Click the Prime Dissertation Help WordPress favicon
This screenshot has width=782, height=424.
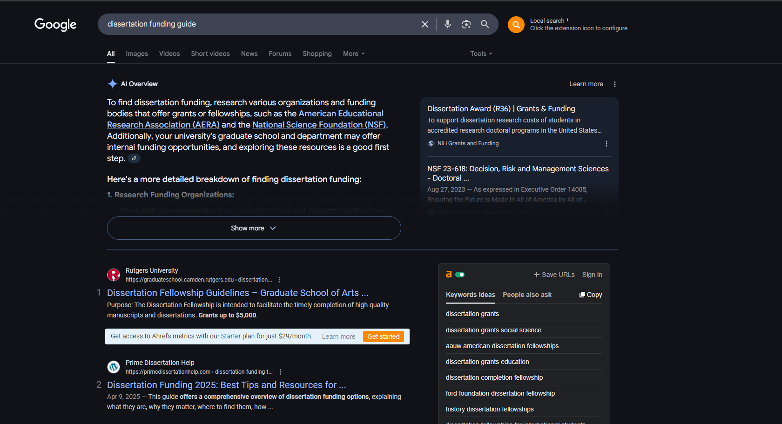pos(114,367)
